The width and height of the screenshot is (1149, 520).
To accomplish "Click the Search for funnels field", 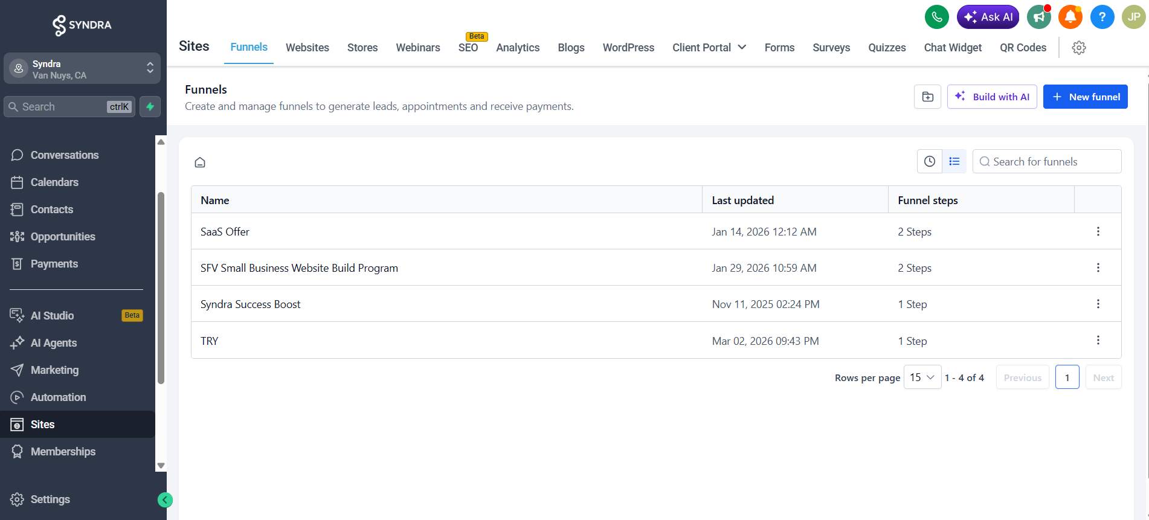I will coord(1047,161).
